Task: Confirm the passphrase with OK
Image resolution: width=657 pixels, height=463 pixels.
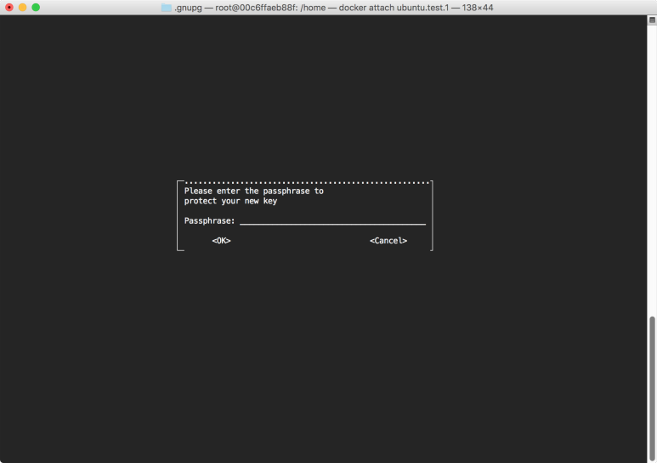Action: (x=221, y=241)
